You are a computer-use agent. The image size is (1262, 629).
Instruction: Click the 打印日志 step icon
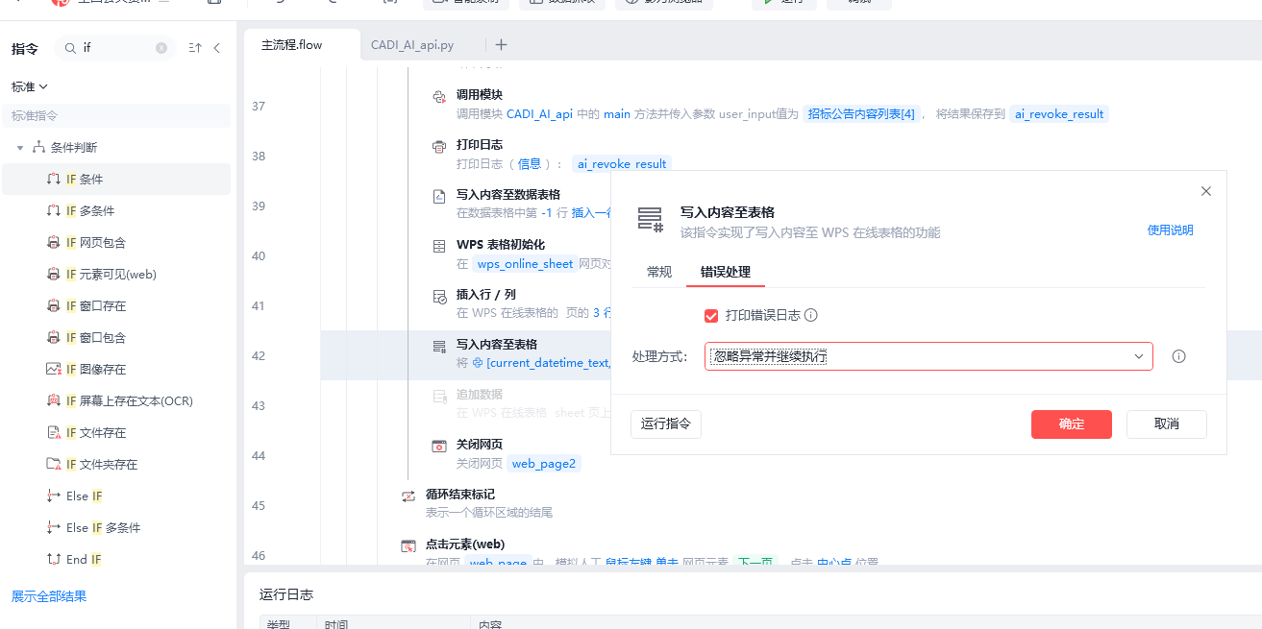pyautogui.click(x=439, y=146)
